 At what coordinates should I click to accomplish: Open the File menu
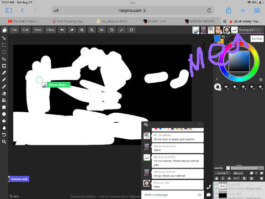[x=14, y=30]
